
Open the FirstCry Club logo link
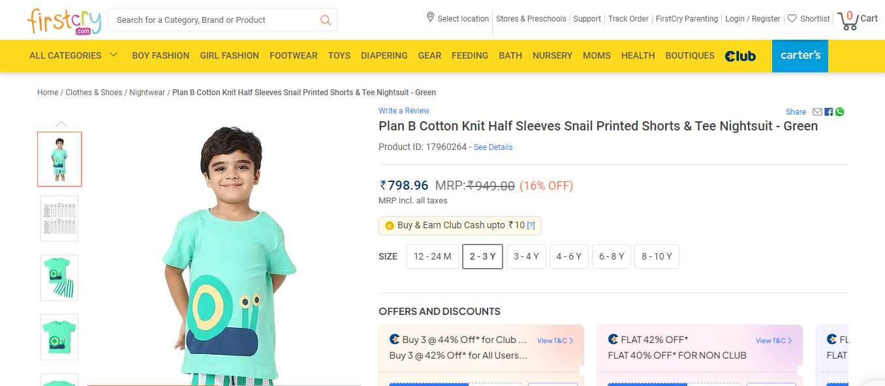coord(740,56)
